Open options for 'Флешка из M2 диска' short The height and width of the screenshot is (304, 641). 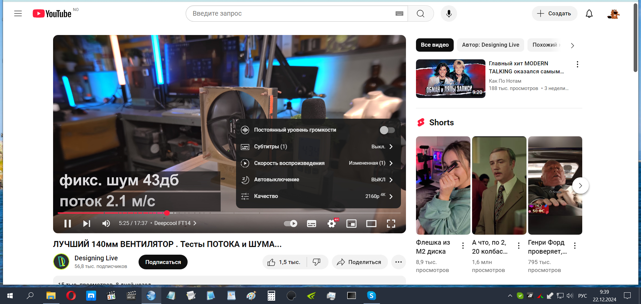[x=463, y=246]
